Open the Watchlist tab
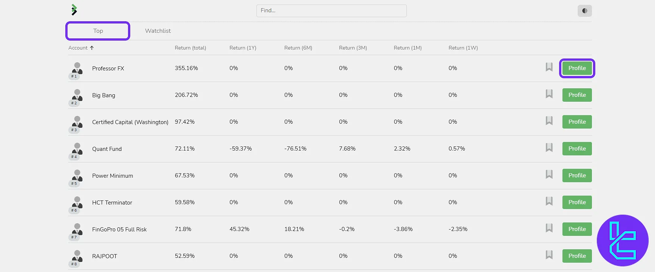Image resolution: width=655 pixels, height=272 pixels. 158,31
